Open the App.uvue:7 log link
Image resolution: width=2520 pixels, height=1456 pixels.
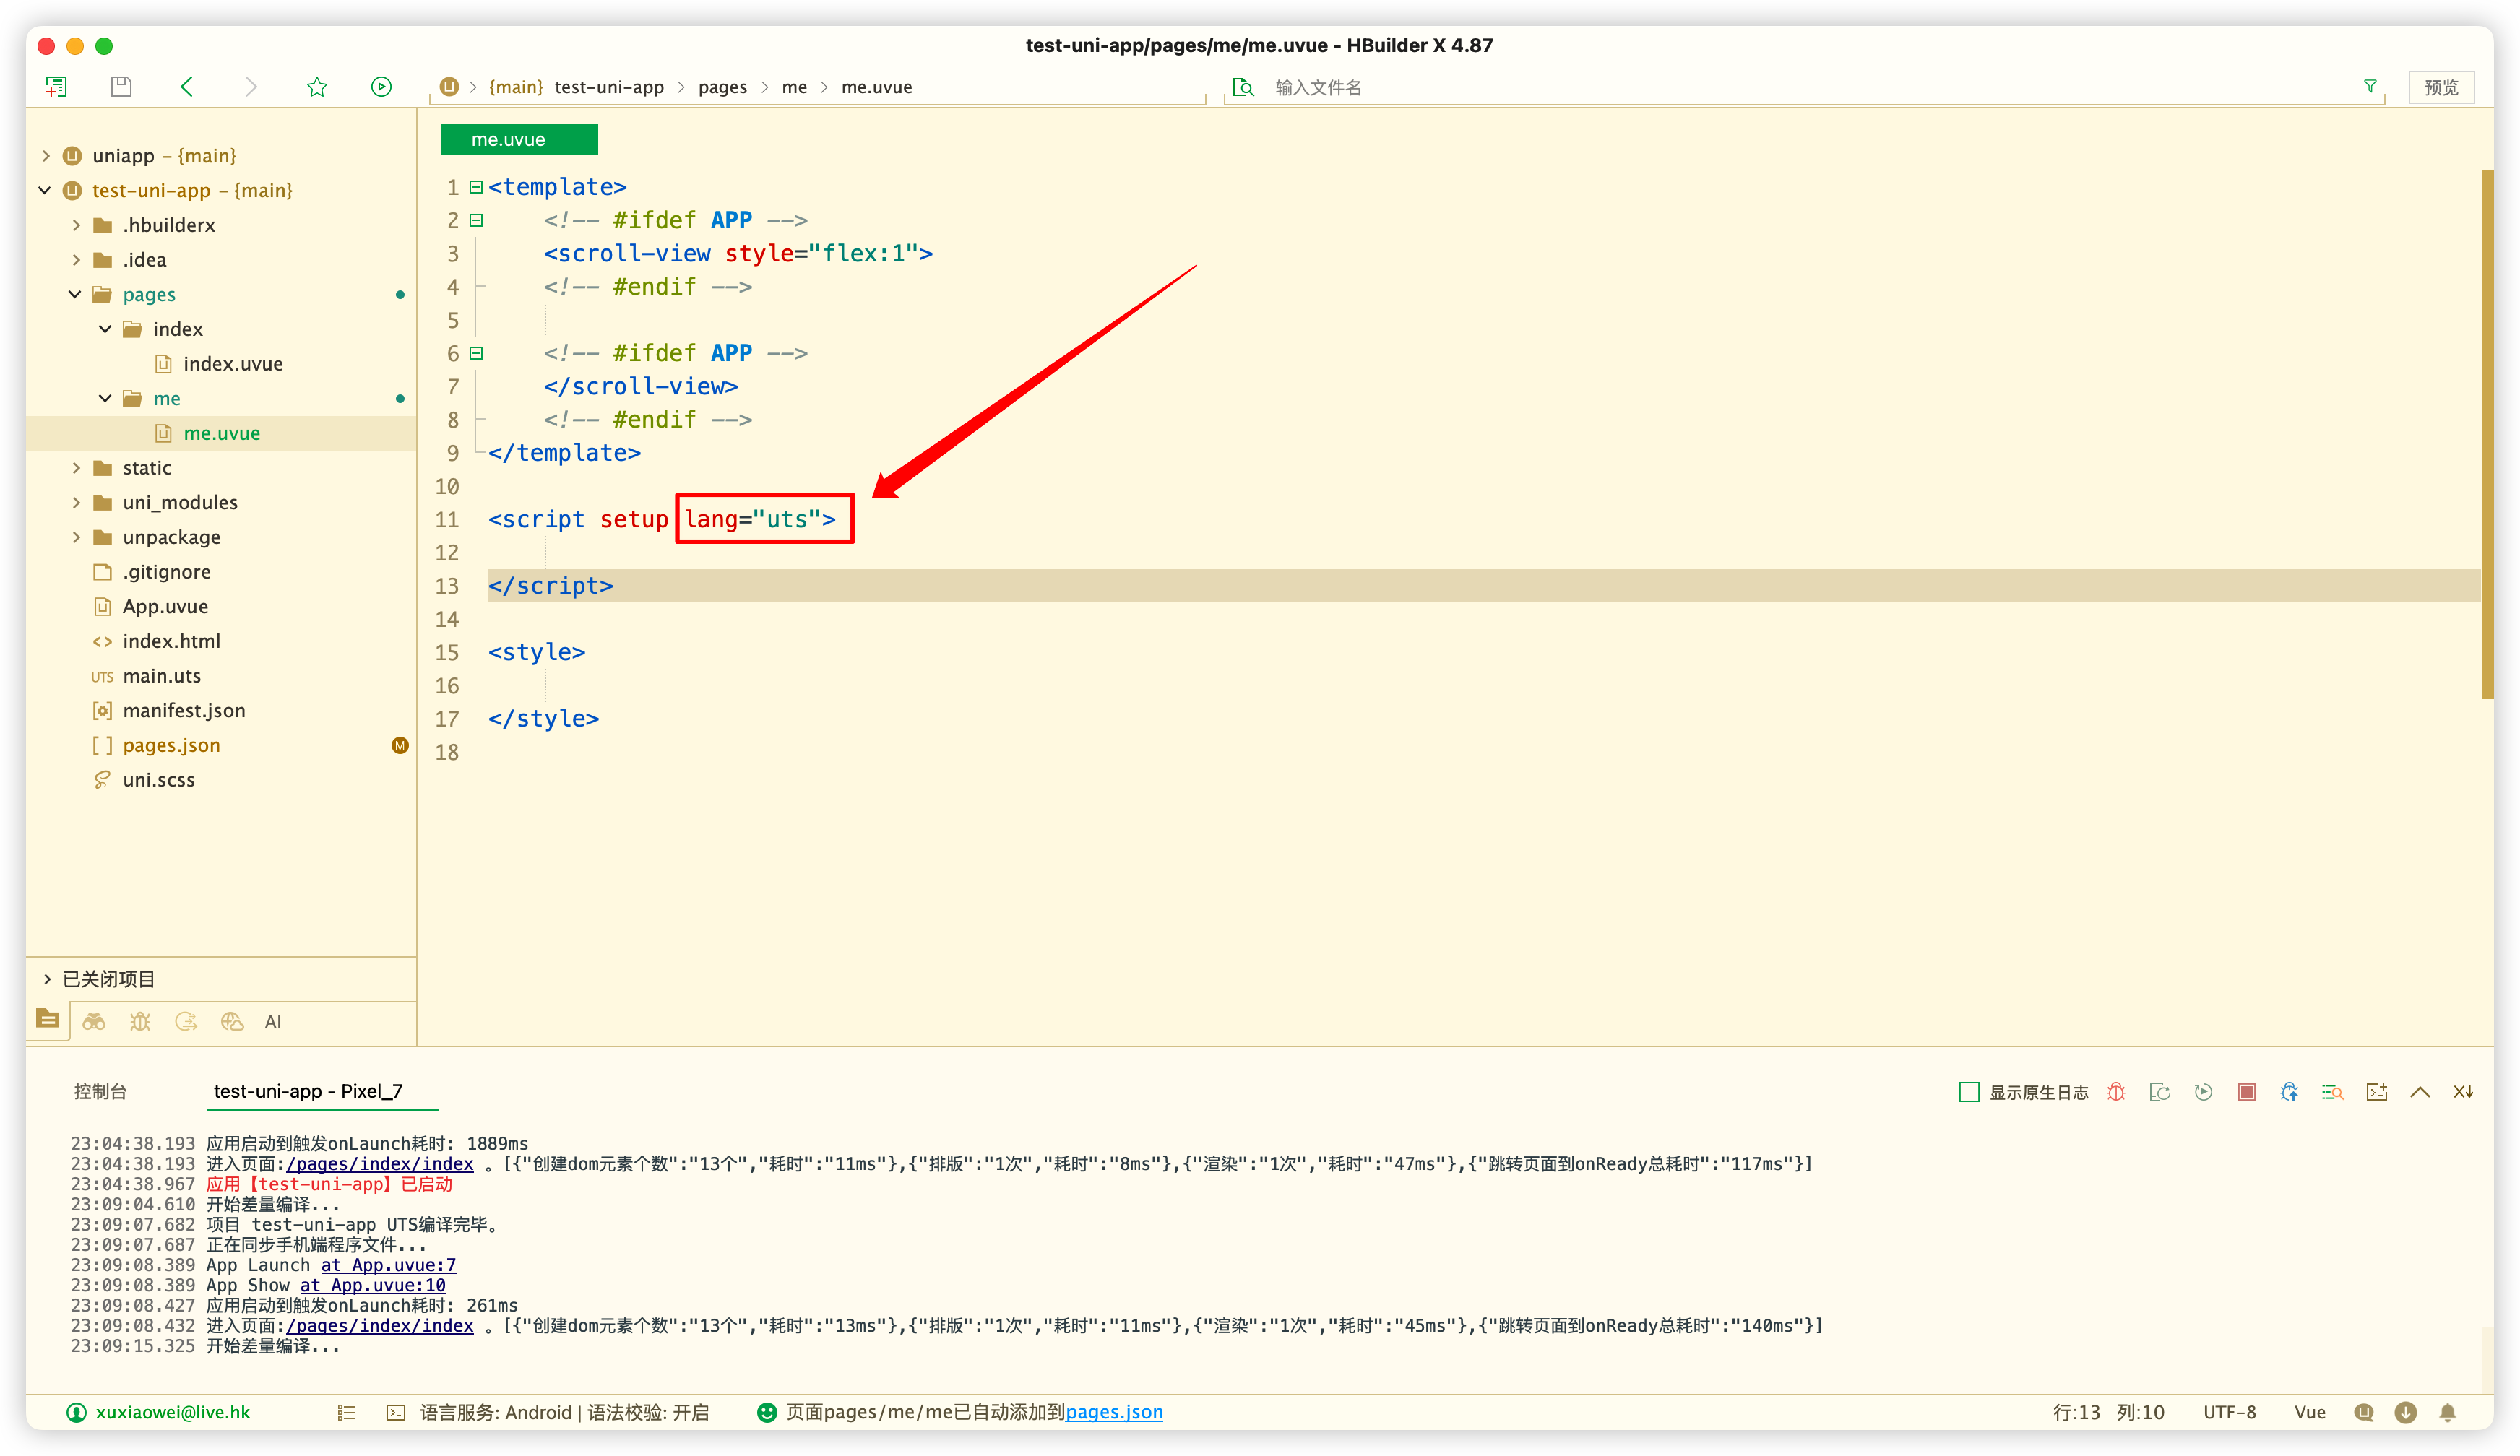388,1265
